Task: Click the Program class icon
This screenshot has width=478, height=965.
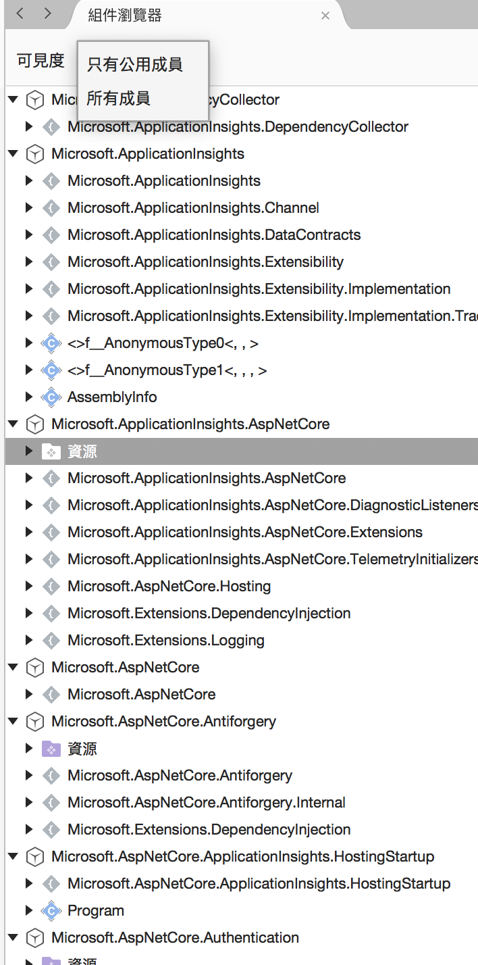Action: pyautogui.click(x=51, y=911)
